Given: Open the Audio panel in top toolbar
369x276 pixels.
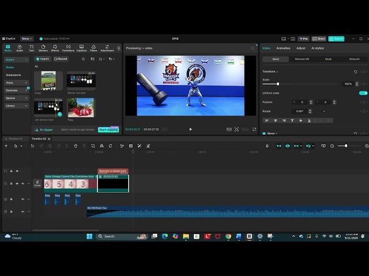Looking at the screenshot, I should (x=20, y=48).
